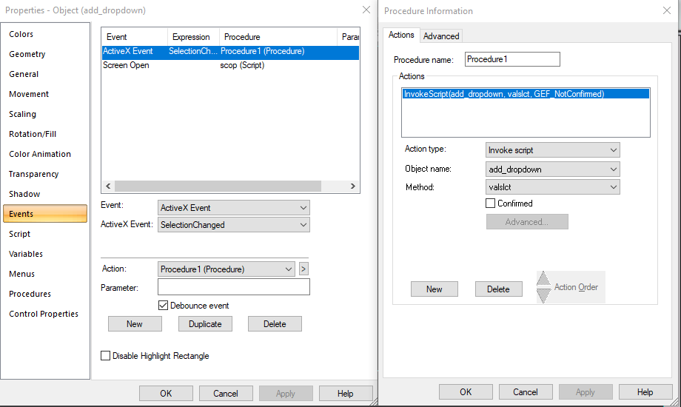Move action up with Action Order arrow
This screenshot has height=407, width=681.
pos(543,280)
